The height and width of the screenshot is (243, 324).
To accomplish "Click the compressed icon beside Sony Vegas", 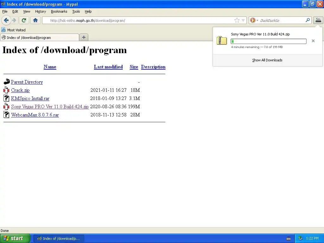I will tap(6, 106).
